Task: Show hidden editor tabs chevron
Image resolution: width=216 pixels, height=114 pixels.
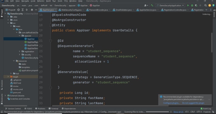Action: point(206,10)
